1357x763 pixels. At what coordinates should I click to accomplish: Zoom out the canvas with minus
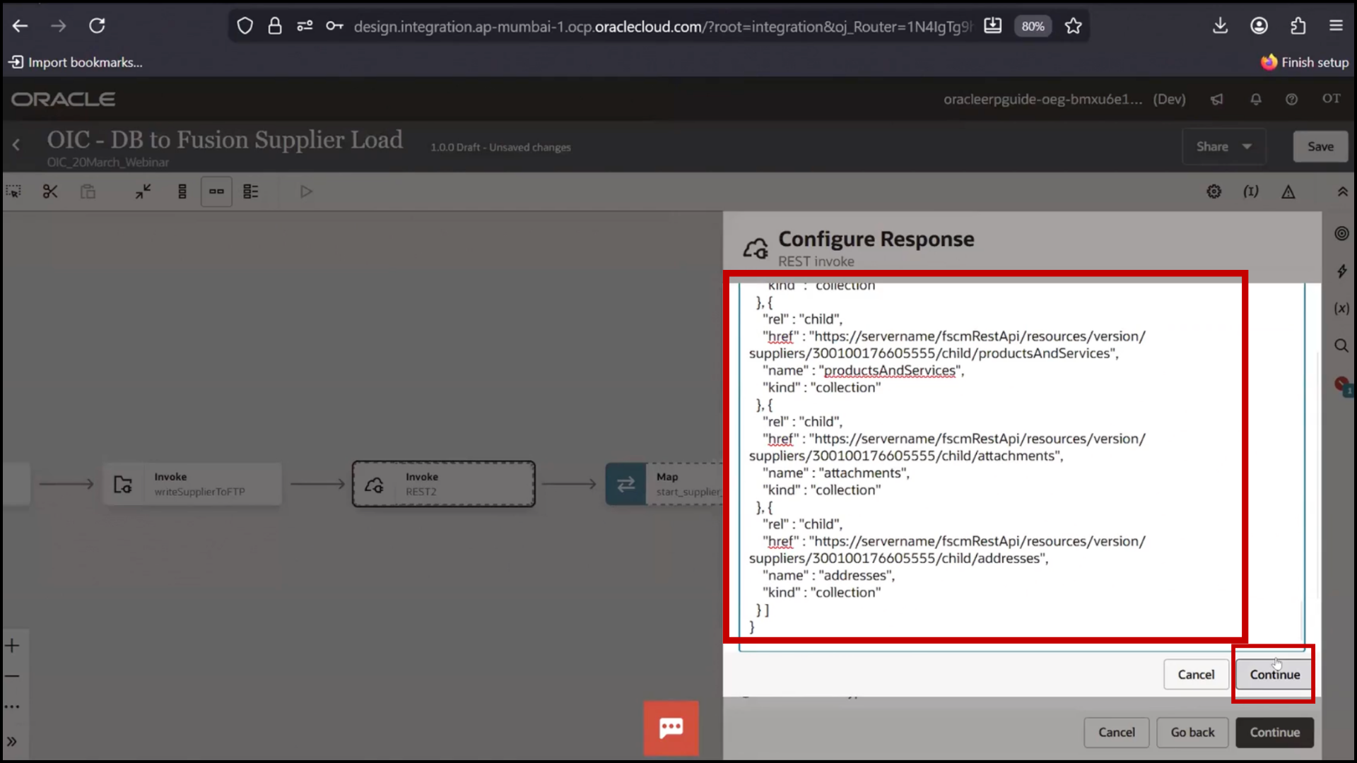(x=12, y=676)
